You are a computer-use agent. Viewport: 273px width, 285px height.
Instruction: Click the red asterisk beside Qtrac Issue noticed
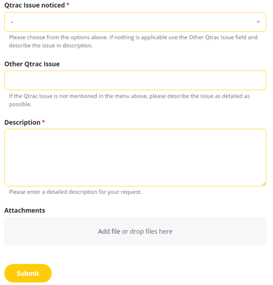pos(68,4)
